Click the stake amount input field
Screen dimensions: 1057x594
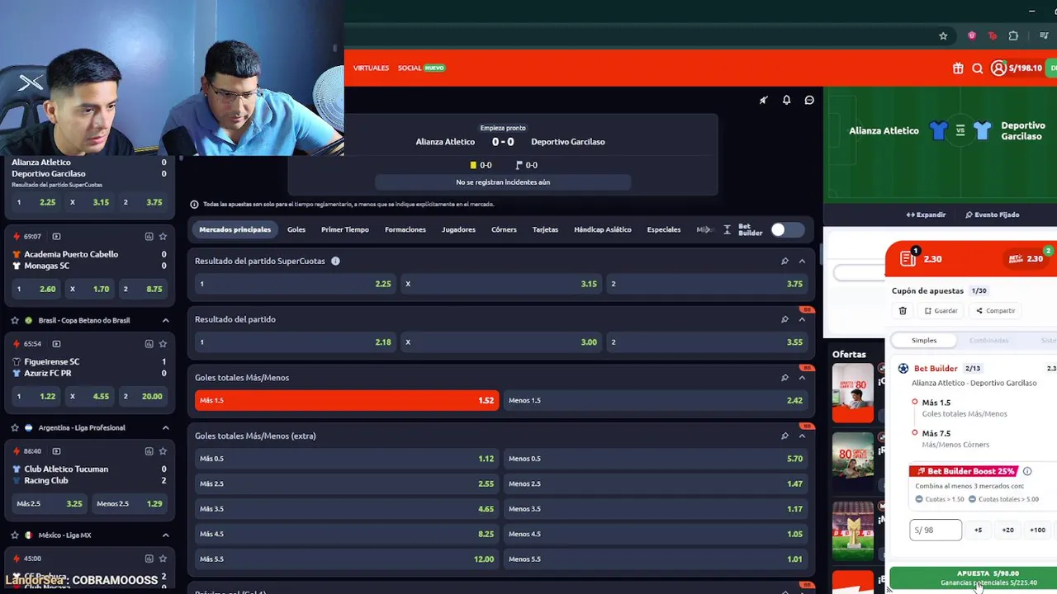(936, 530)
